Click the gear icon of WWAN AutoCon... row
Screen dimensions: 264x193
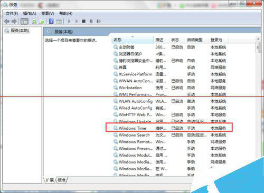[116, 81]
